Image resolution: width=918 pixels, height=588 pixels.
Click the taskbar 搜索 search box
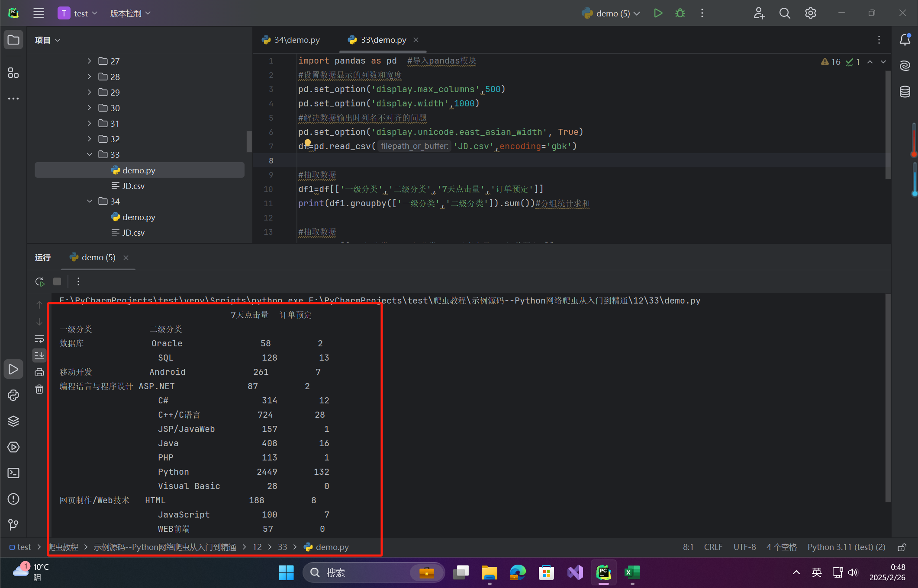pyautogui.click(x=374, y=573)
